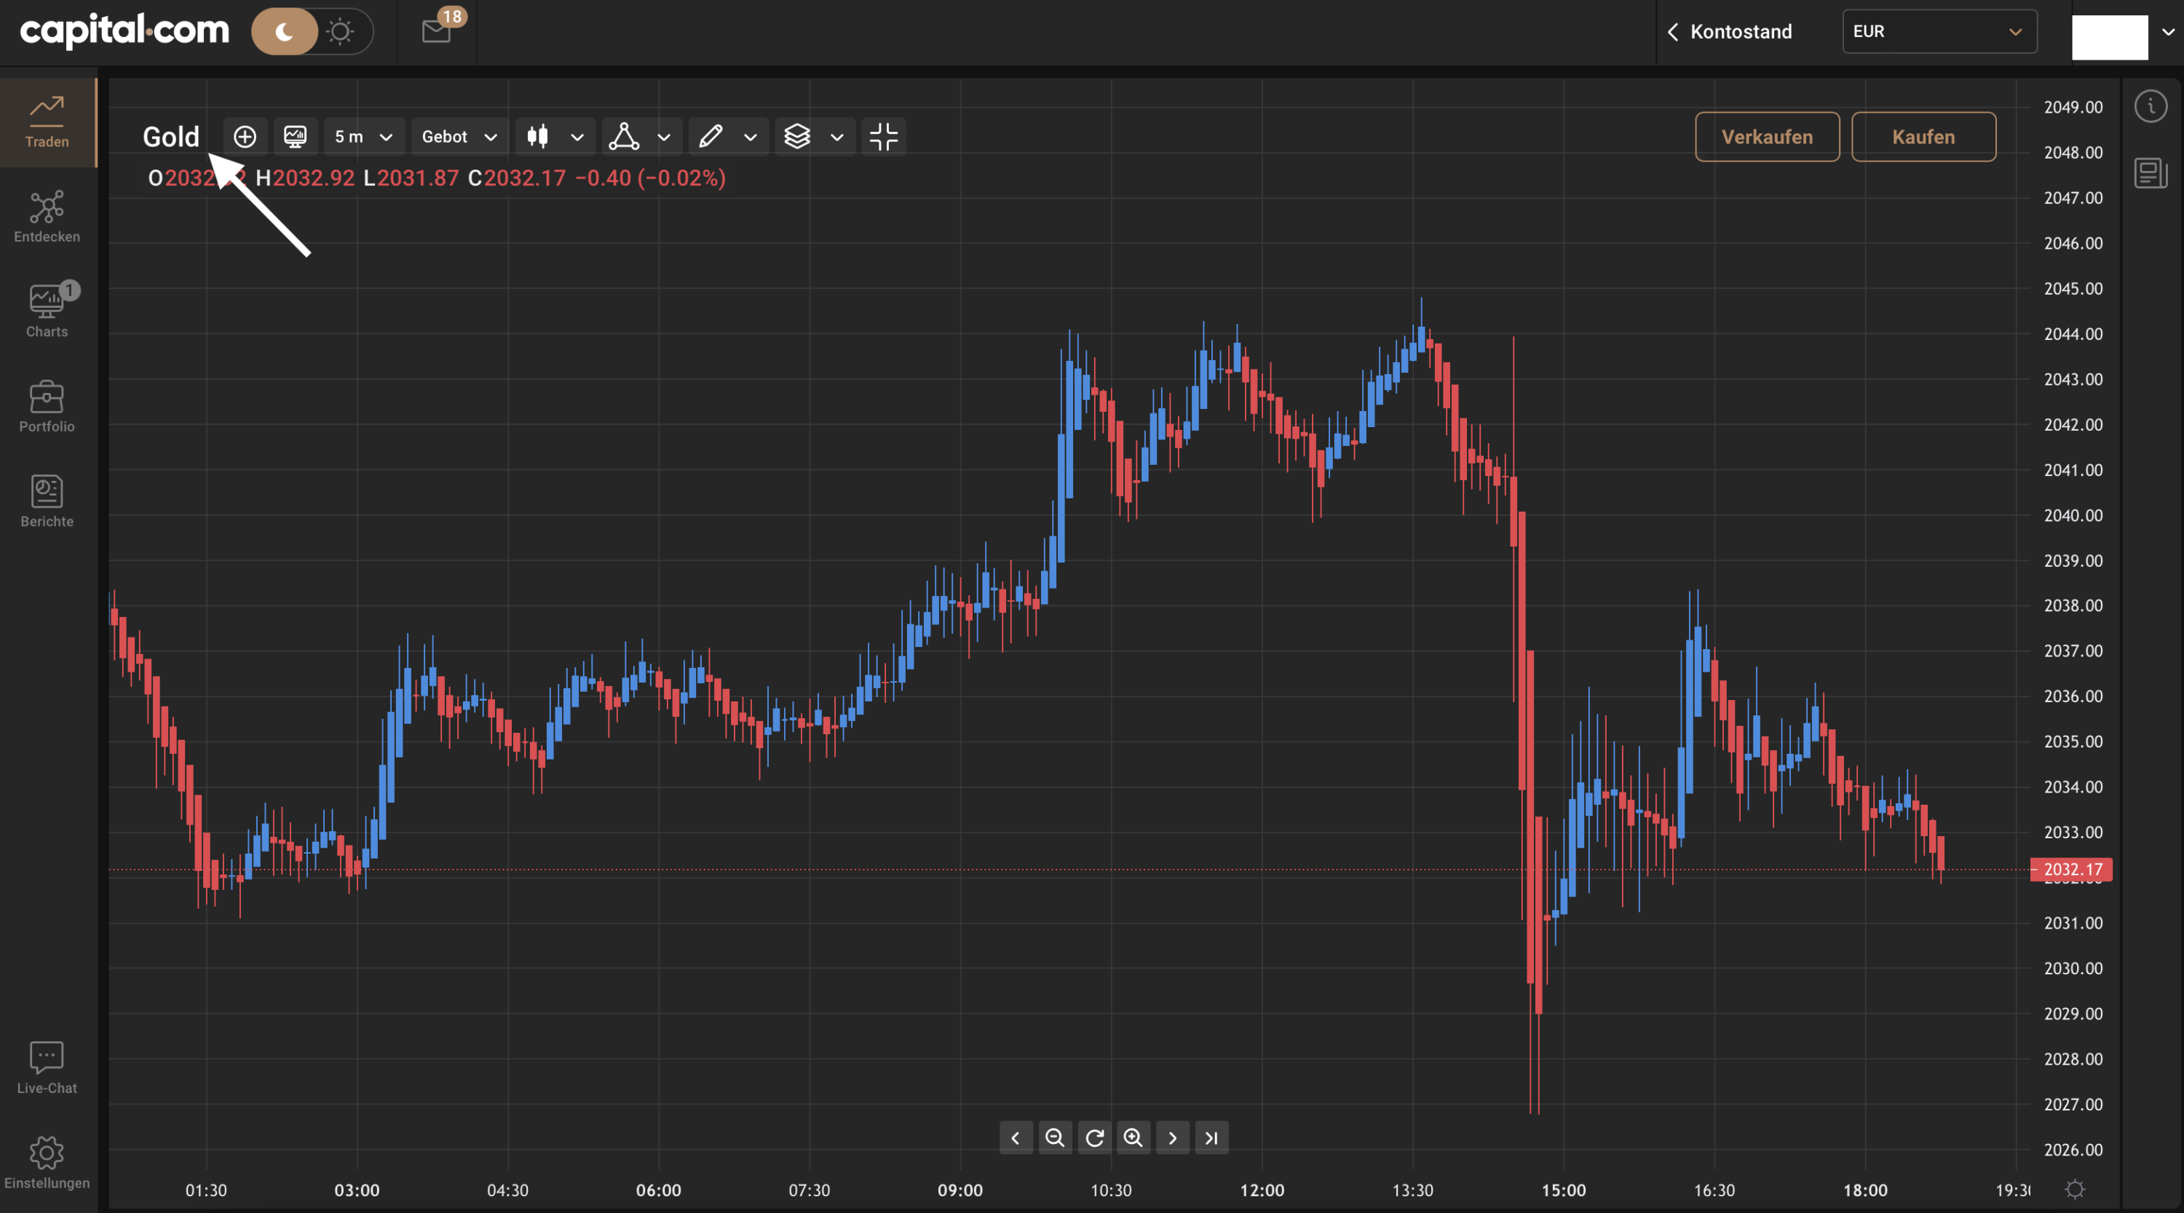Click the high value H2032.92
This screenshot has height=1213, width=2184.
point(305,178)
